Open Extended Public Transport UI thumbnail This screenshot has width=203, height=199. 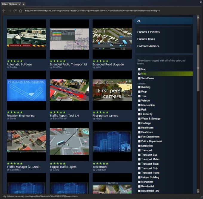coord(69,39)
